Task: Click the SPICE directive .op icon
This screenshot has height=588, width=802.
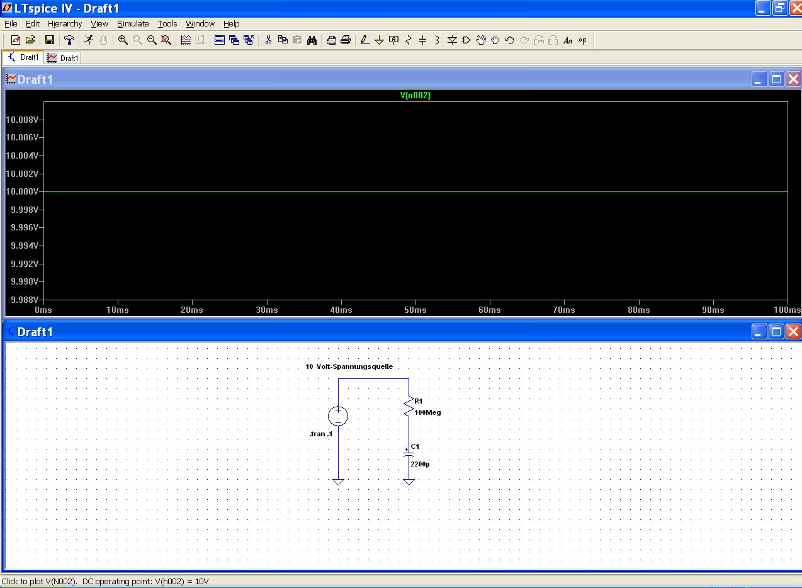Action: [x=582, y=40]
